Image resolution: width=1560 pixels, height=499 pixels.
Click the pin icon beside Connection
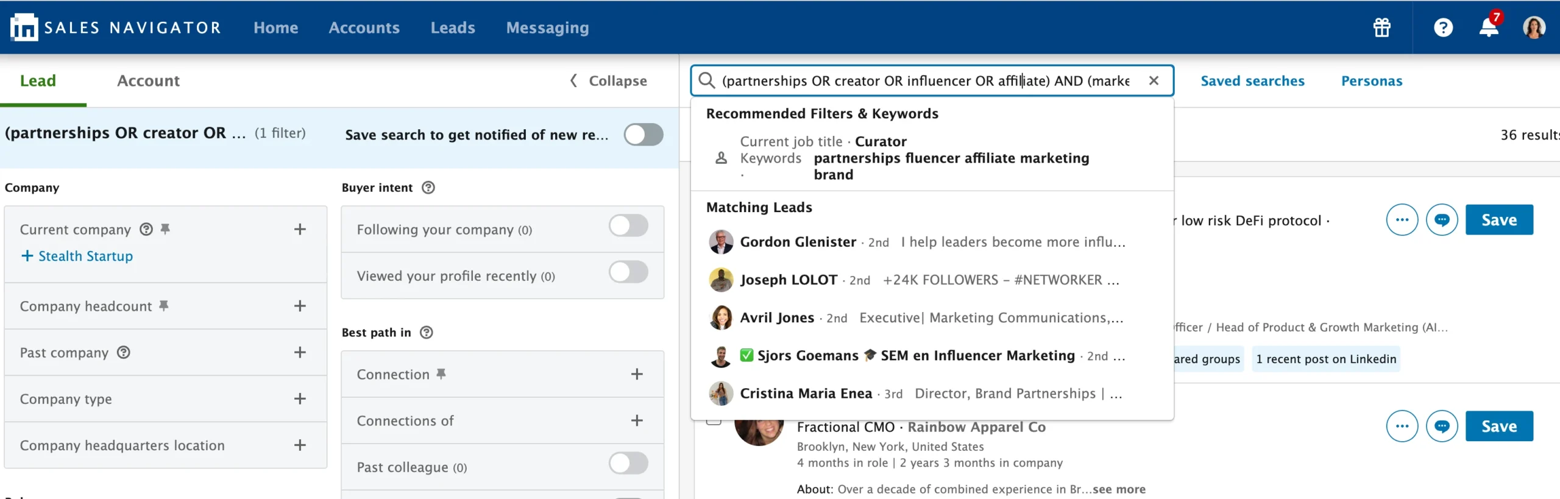tap(441, 374)
